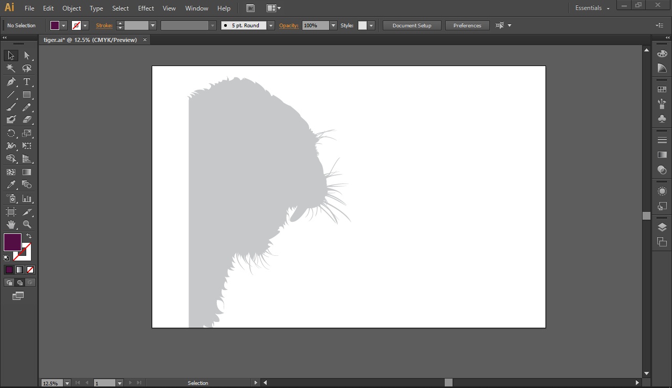The image size is (672, 388).
Task: Select the Selection tool (black arrow)
Action: click(x=11, y=56)
